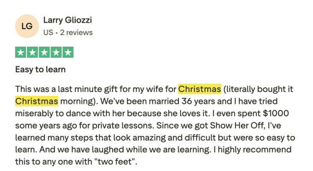
Task: Click the first green rating star
Action: pyautogui.click(x=21, y=53)
